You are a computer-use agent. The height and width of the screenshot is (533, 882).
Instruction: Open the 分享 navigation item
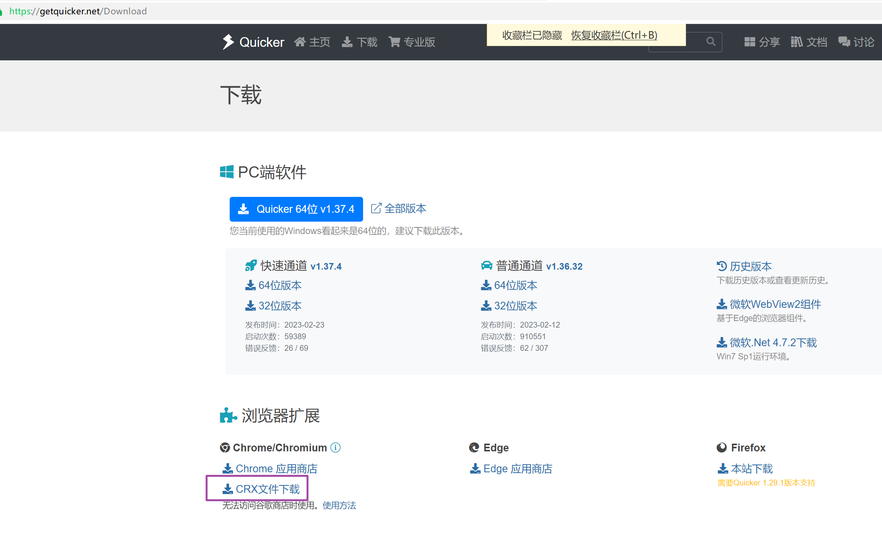pos(762,42)
